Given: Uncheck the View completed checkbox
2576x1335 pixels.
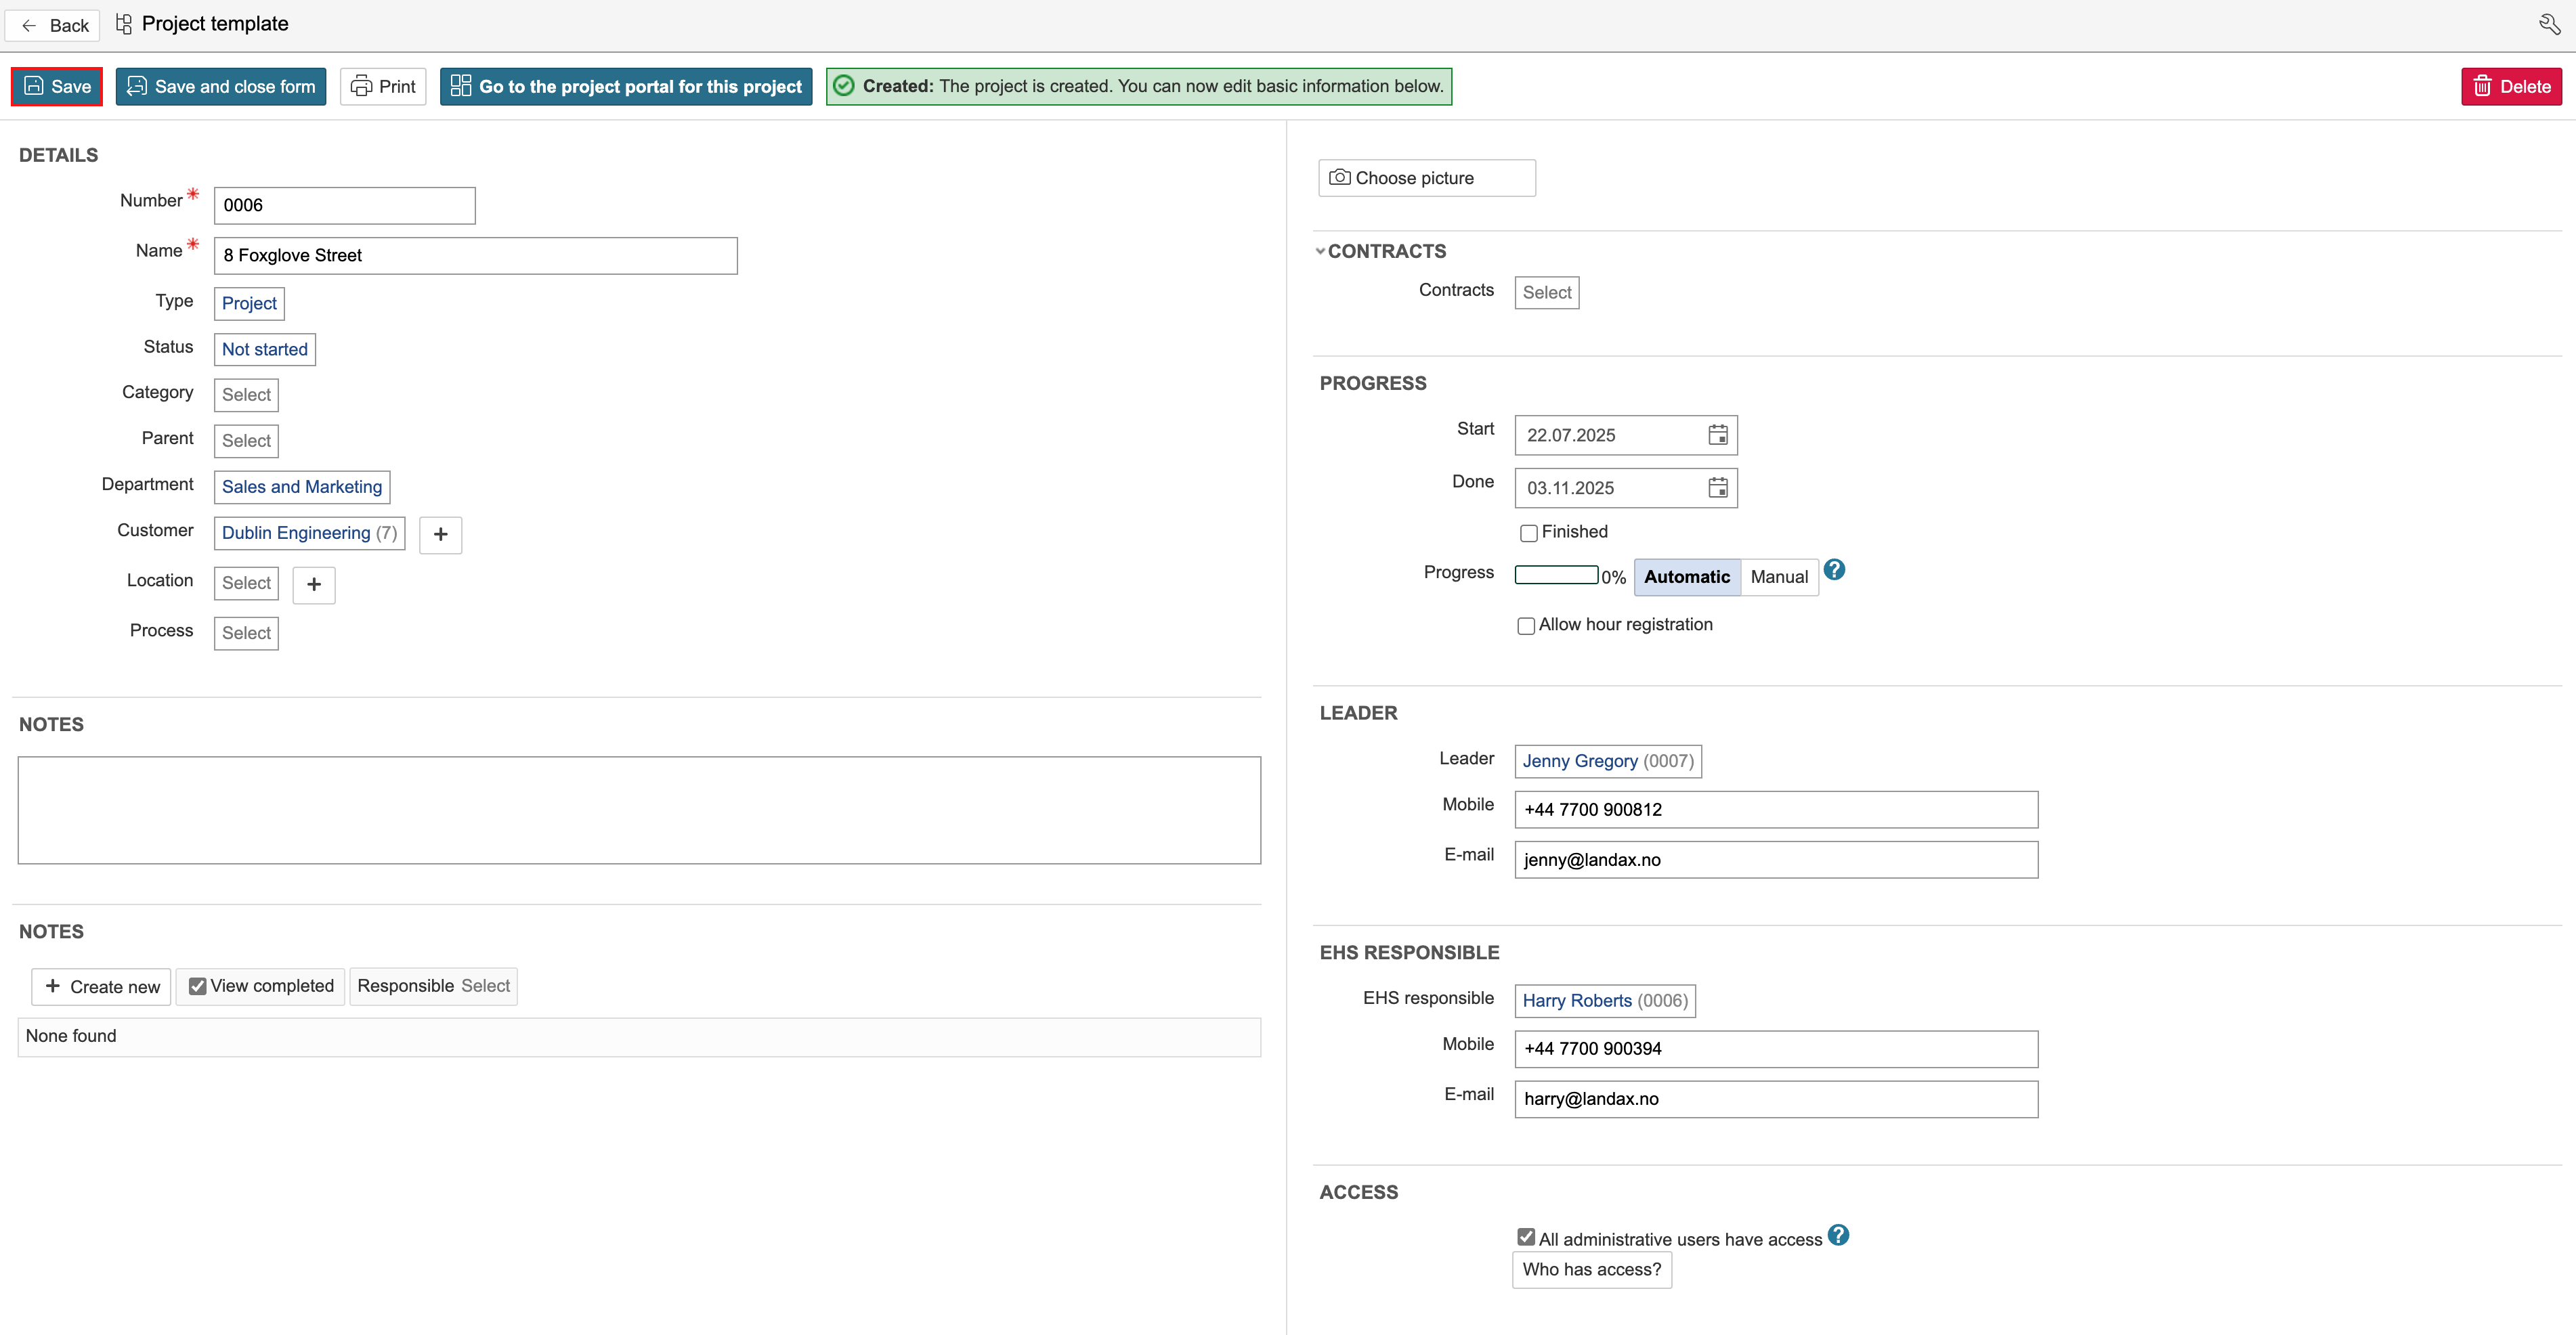Looking at the screenshot, I should tap(198, 986).
